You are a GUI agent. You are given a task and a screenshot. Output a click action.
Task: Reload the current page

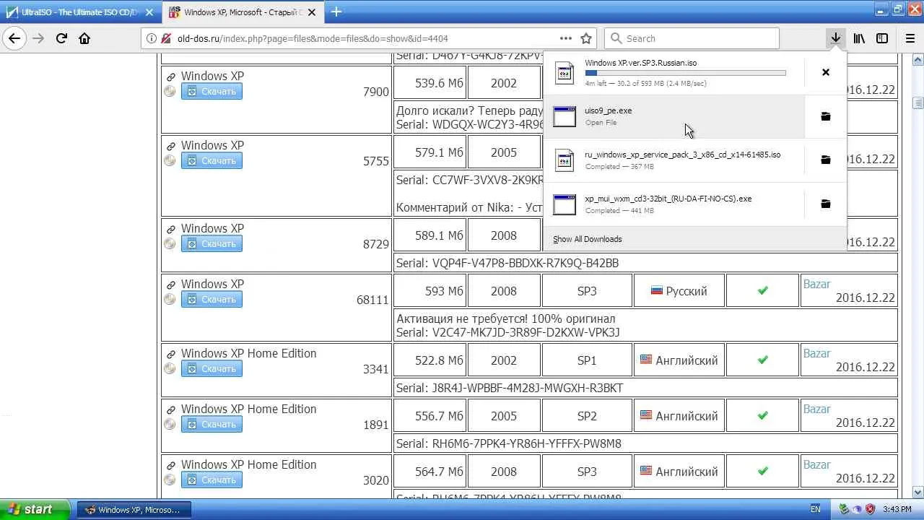coord(61,38)
